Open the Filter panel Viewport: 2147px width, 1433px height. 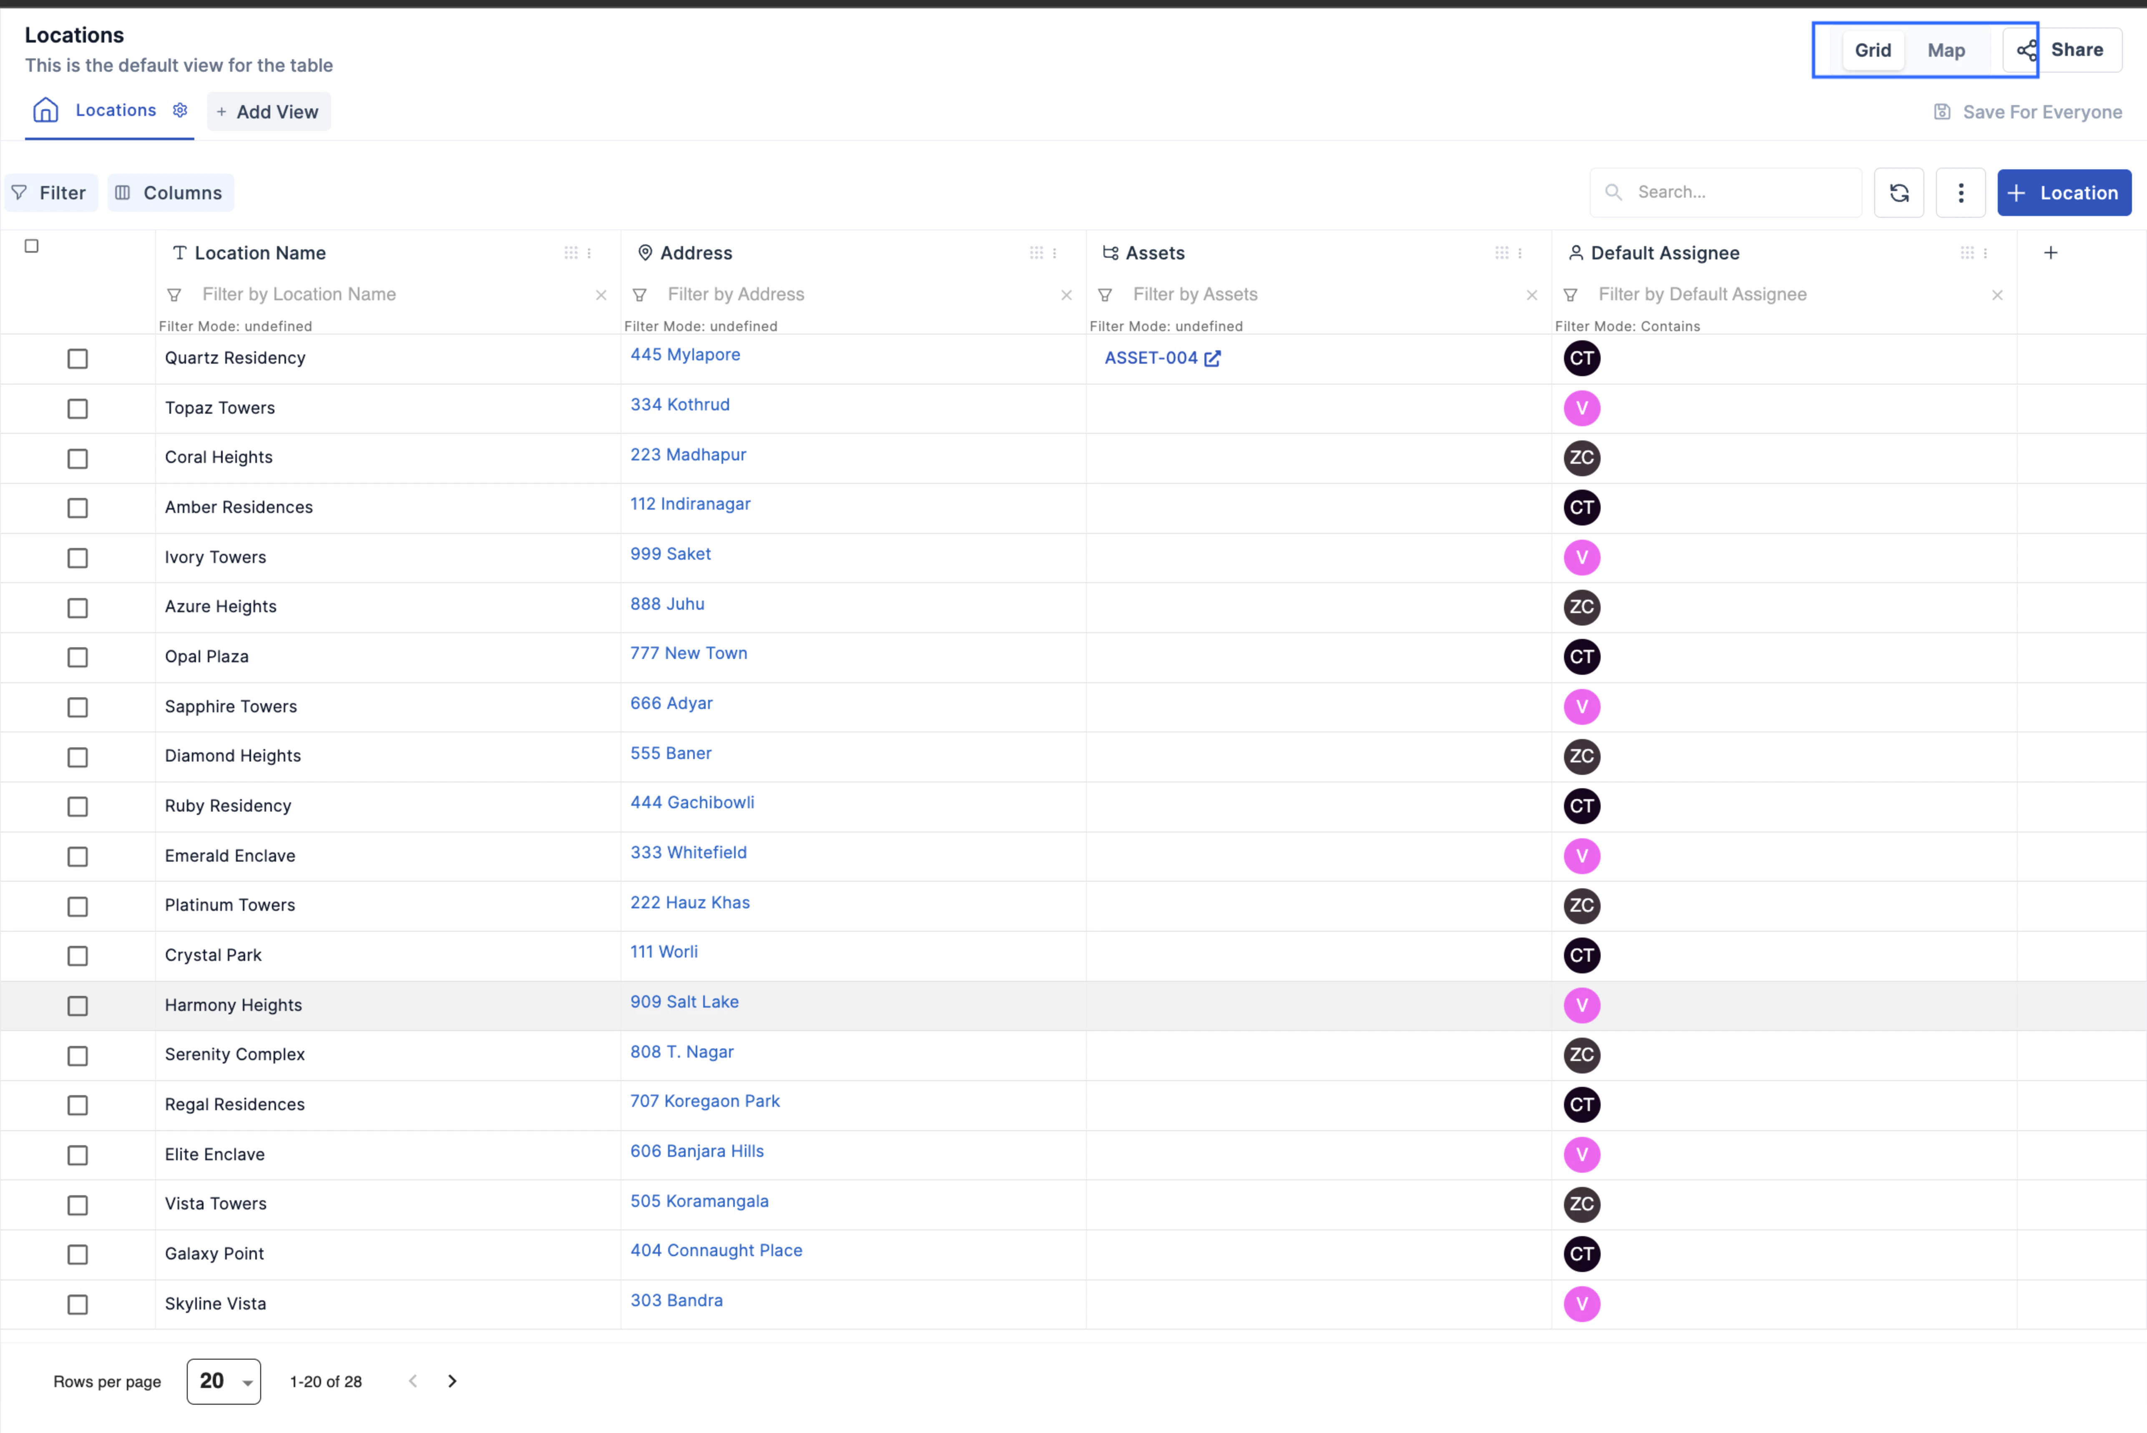(51, 193)
